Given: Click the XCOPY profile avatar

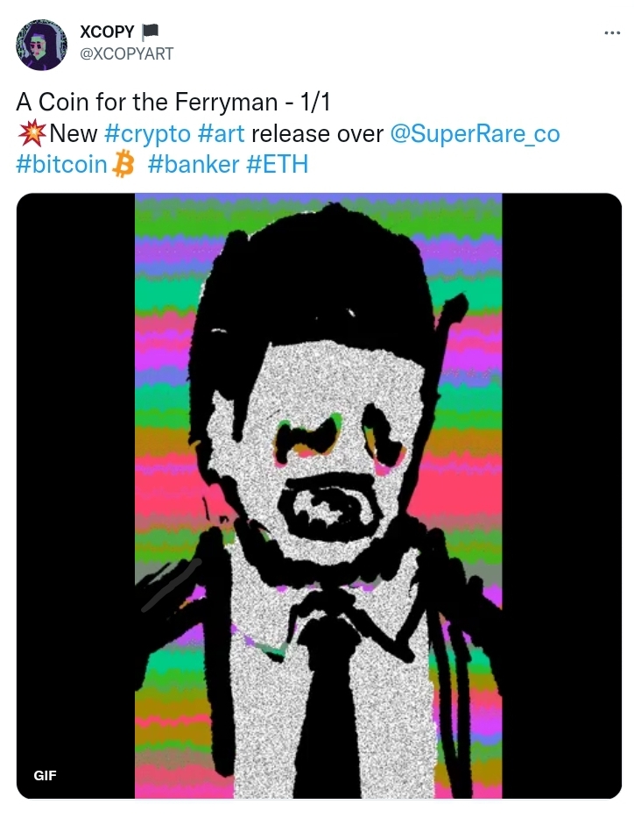Looking at the screenshot, I should (42, 45).
